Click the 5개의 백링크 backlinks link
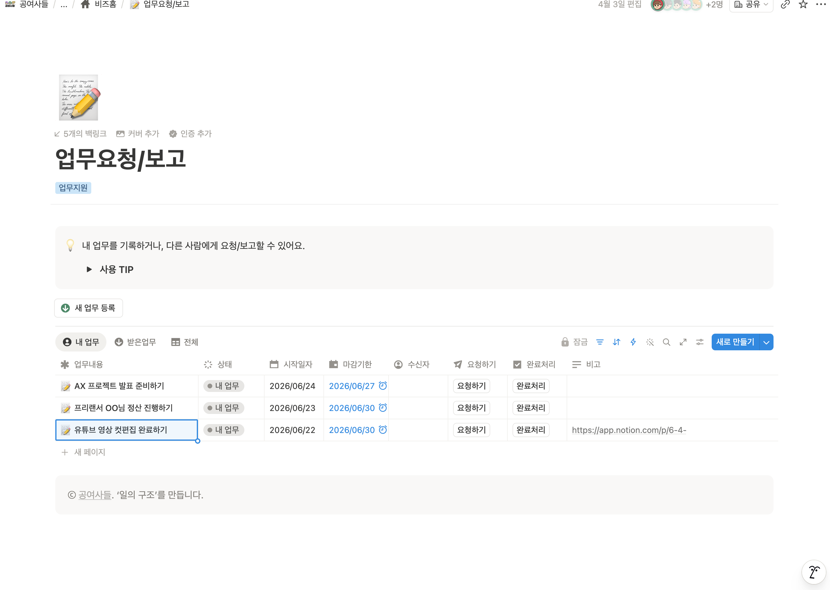The image size is (830, 590). tap(80, 134)
